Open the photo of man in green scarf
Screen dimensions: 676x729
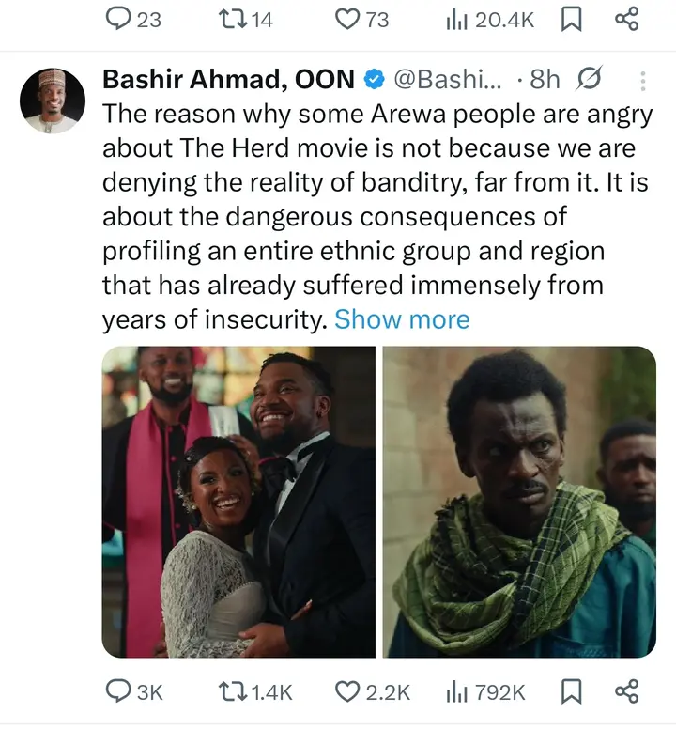[519, 502]
